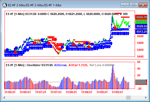Click the price chart header with OHLC values
Image resolution: width=150 pixels, height=102 pixels.
(67, 14)
